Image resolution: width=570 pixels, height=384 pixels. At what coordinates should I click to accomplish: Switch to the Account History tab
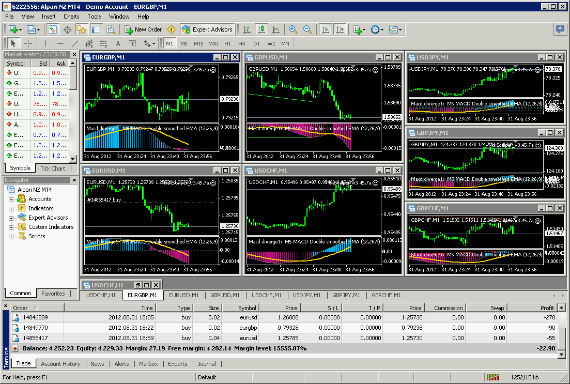[x=60, y=364]
